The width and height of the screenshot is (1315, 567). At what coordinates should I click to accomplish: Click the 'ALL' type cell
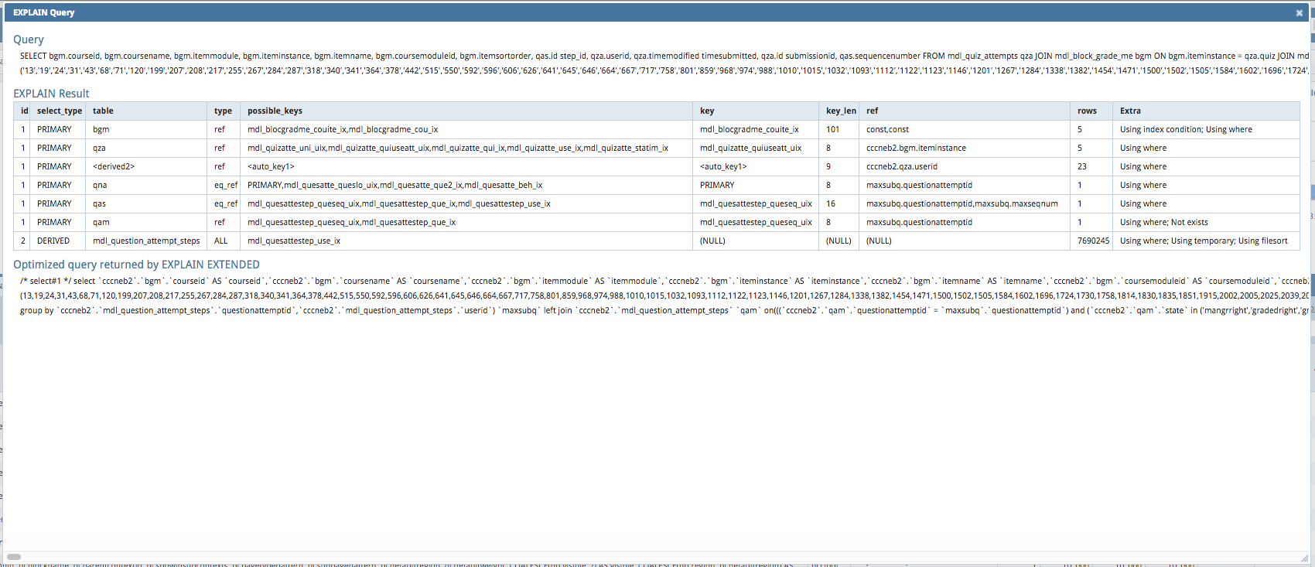point(224,241)
